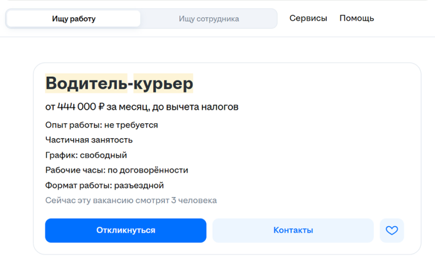Switch to the Ищу сотрудника tab
Viewport: 435px width, 265px height.
pyautogui.click(x=209, y=19)
